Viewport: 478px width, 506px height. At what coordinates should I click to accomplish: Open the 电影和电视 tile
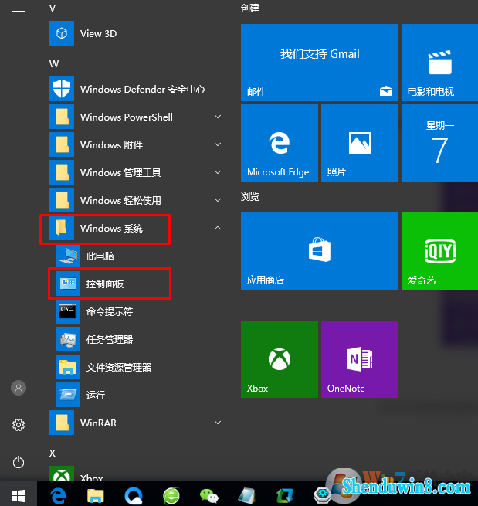[439, 63]
